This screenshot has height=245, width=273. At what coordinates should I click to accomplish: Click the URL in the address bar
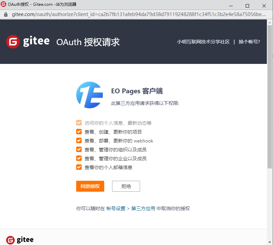pyautogui.click(x=139, y=14)
